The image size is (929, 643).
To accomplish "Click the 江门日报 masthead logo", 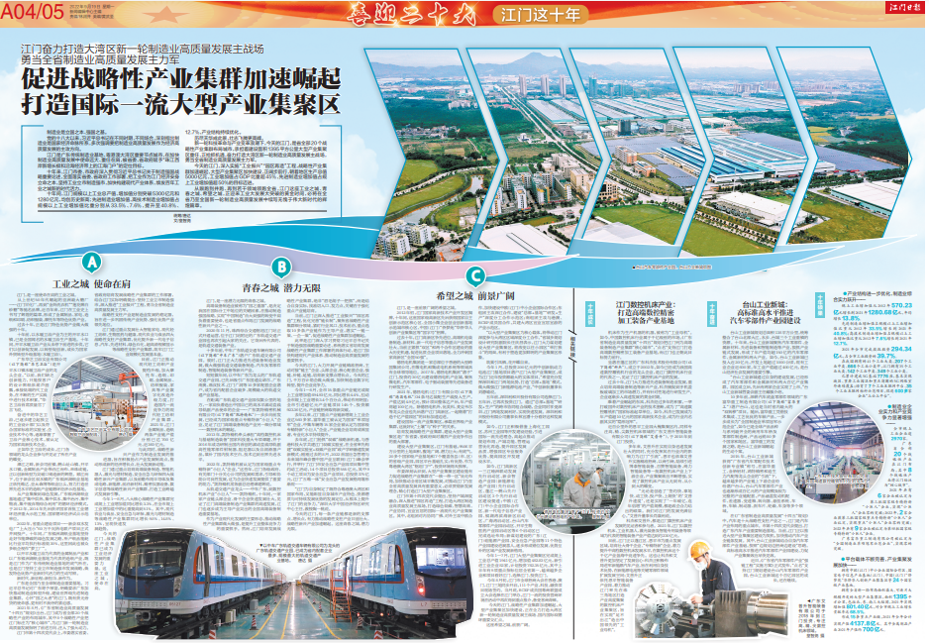I will pyautogui.click(x=904, y=7).
